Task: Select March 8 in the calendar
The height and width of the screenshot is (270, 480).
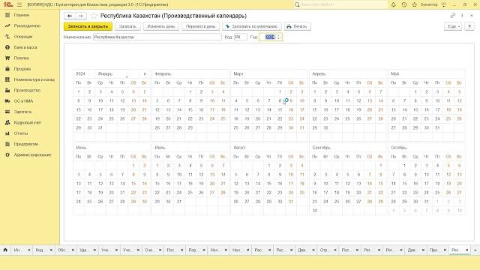Action: pos(280,100)
